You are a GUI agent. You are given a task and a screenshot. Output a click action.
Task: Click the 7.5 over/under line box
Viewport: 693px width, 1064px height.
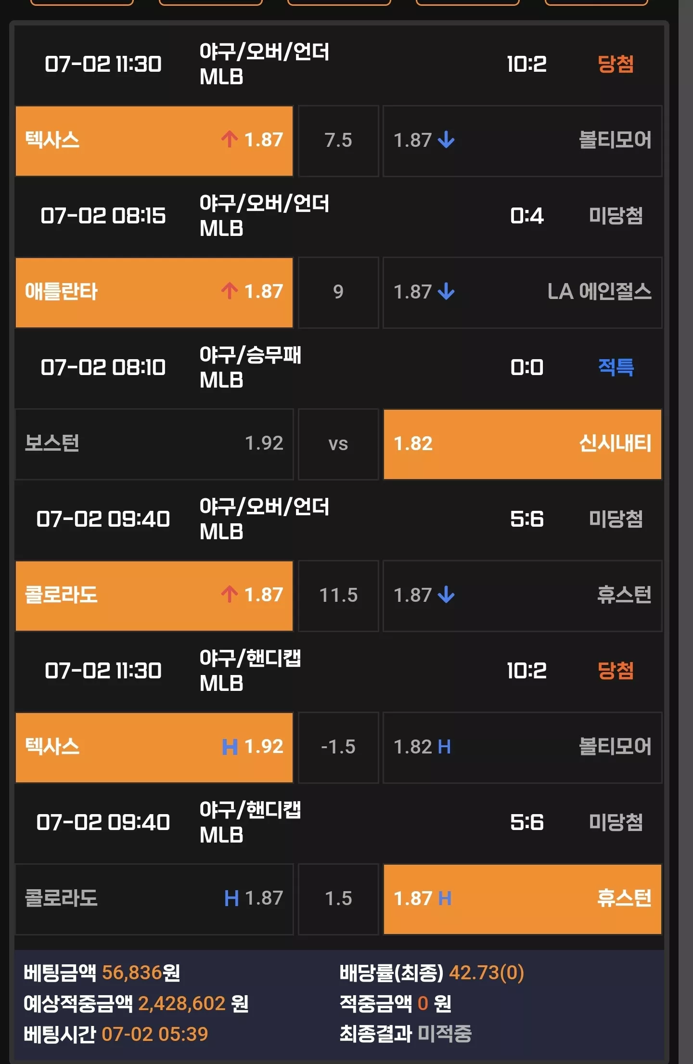click(x=338, y=141)
